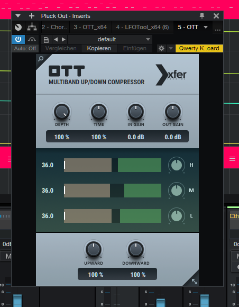239x307 pixels.
Task: Click the round knob icon in tab bar
Action: (19, 27)
